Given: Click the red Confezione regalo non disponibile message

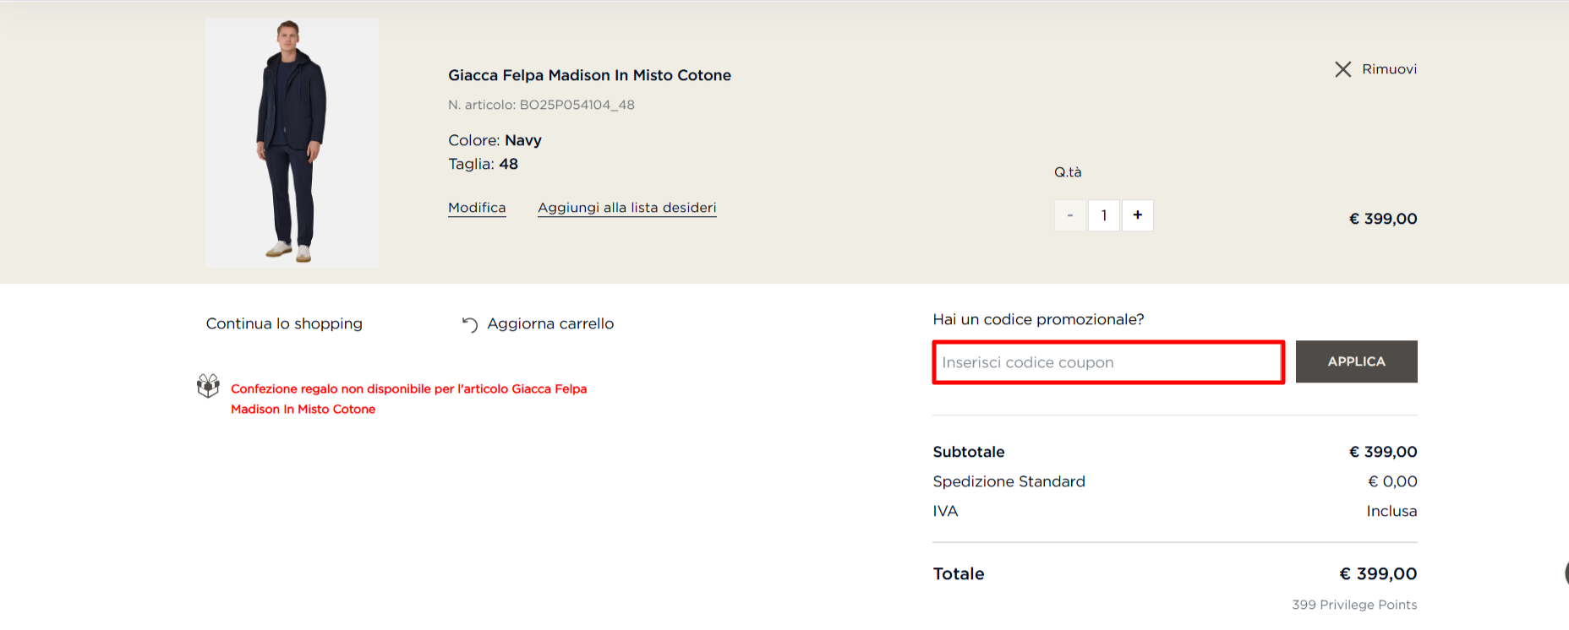Looking at the screenshot, I should click(408, 399).
